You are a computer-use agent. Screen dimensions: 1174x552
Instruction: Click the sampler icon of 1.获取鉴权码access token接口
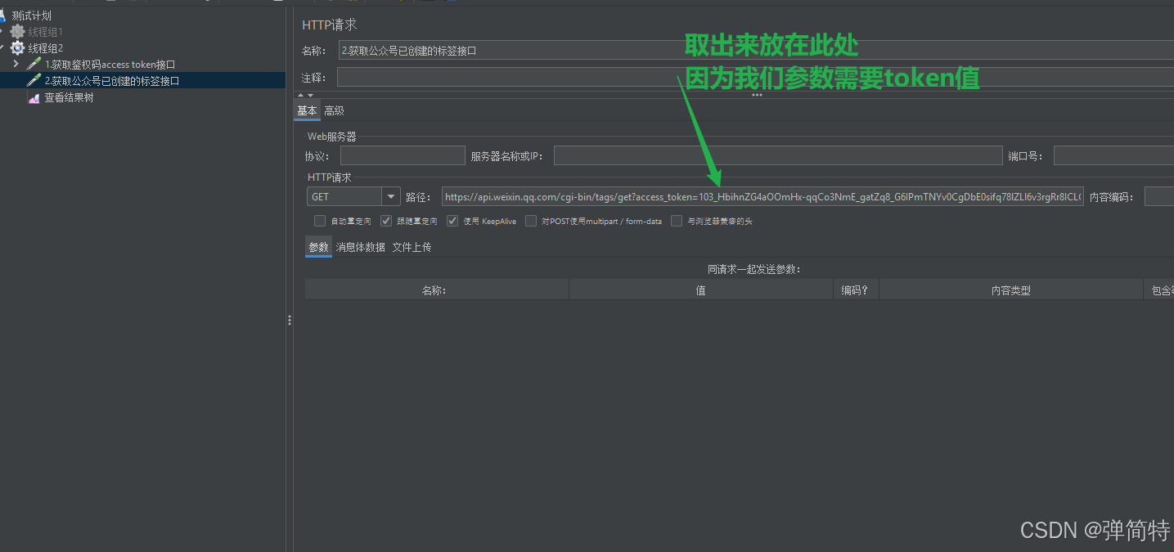tap(34, 64)
